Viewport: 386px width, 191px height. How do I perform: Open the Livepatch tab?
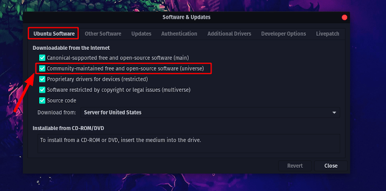click(328, 33)
